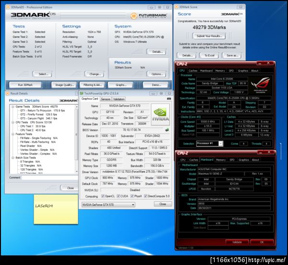
Task: Click the ROG logo in CPU-Z
Action: click(x=260, y=85)
